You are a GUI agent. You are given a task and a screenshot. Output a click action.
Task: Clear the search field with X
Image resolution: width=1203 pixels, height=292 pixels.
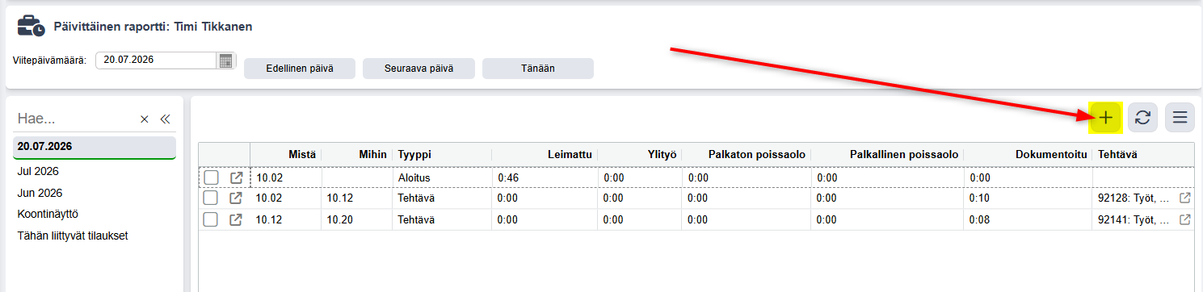point(145,119)
